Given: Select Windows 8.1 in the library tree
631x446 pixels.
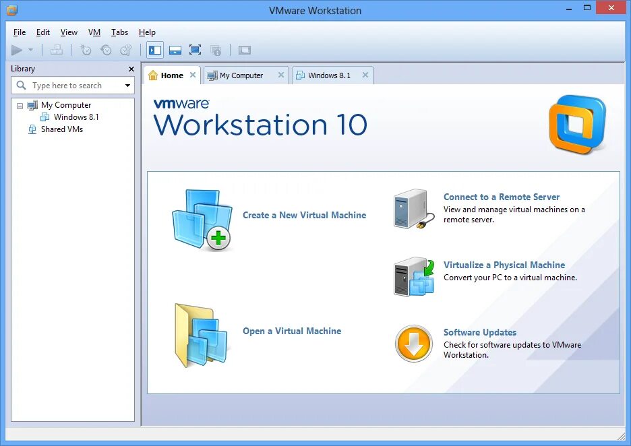Looking at the screenshot, I should 76,117.
